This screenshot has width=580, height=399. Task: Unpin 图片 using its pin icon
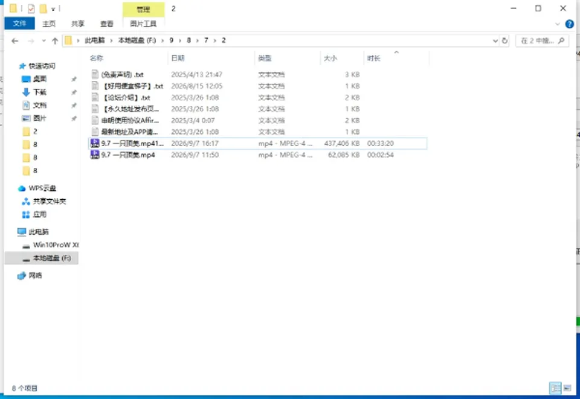pyautogui.click(x=74, y=118)
